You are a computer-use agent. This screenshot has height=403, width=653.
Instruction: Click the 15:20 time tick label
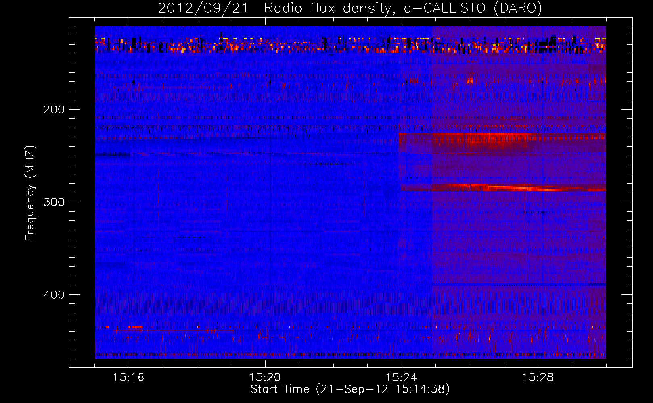point(265,378)
